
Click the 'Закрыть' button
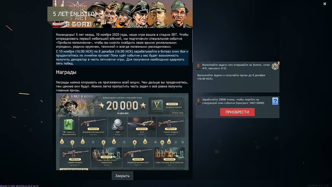123,176
